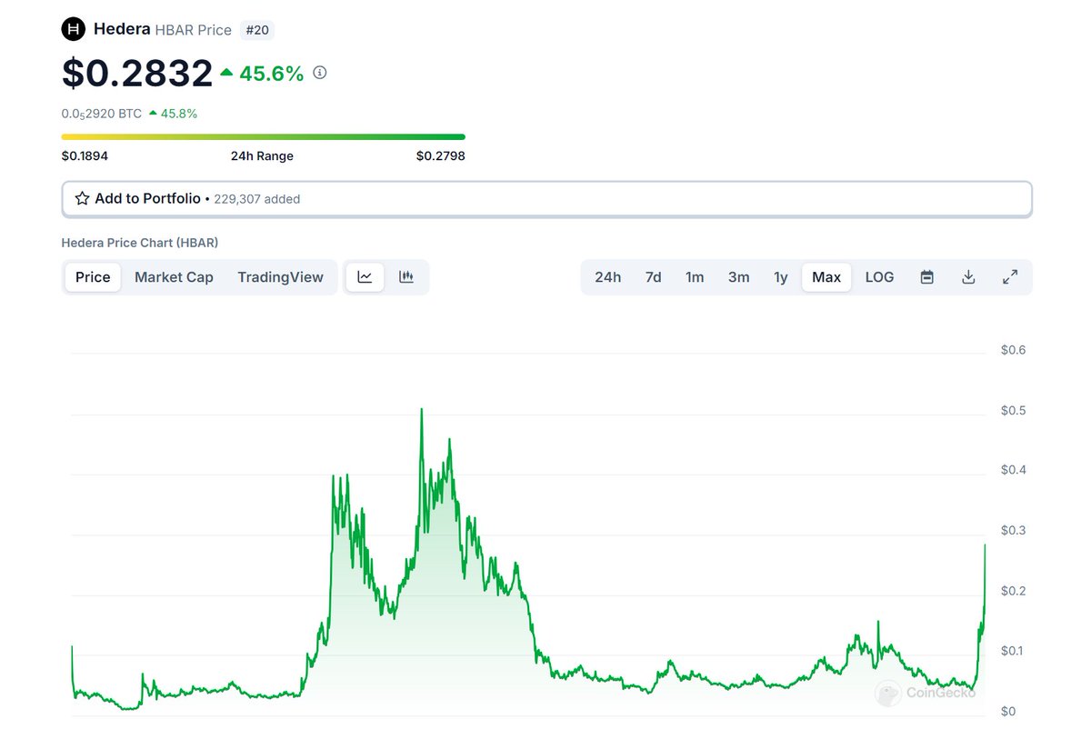The width and height of the screenshot is (1091, 729).
Task: Click the 229,307 added text
Action: 257,198
